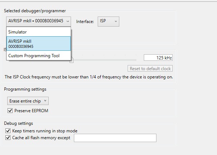217x155 pixels.
Task: Click the Programming settings group heading
Action: (x=25, y=89)
